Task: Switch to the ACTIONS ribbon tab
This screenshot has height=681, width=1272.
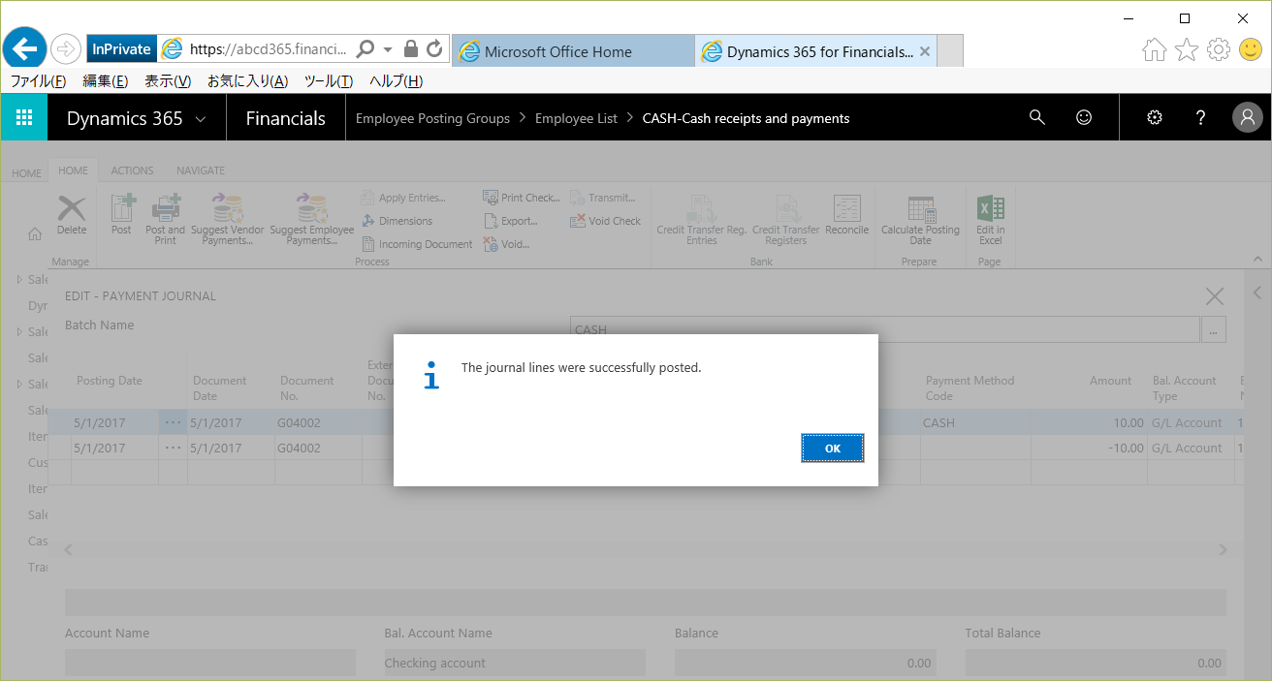Action: click(132, 170)
